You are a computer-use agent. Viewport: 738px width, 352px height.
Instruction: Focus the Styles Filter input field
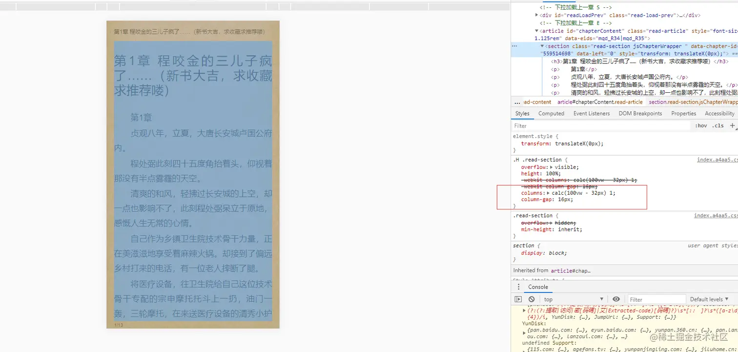601,125
